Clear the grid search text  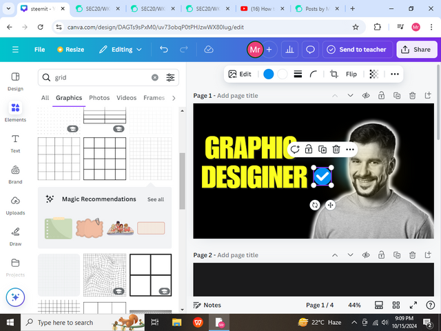coord(155,77)
